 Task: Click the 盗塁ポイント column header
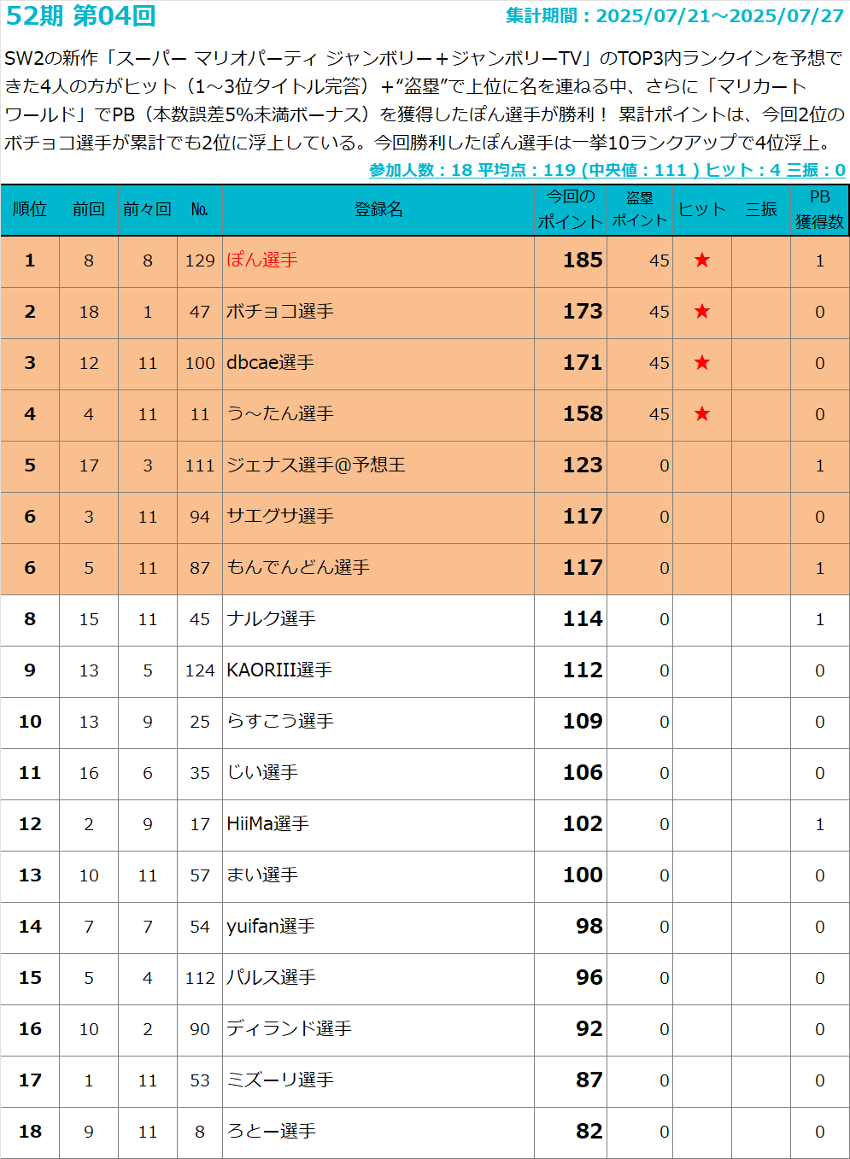tap(639, 209)
